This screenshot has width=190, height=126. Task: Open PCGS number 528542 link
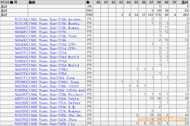(x=21, y=61)
